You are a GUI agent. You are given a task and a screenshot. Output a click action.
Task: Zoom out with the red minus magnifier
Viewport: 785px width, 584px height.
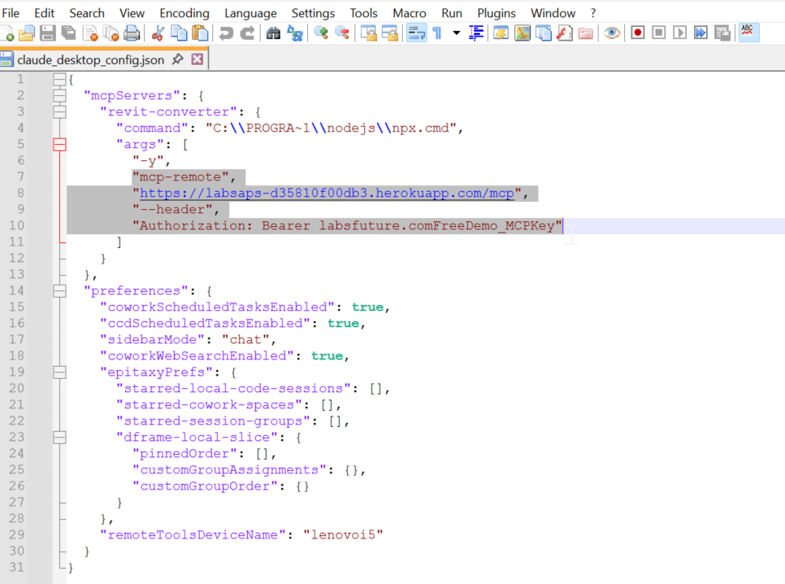click(x=342, y=33)
